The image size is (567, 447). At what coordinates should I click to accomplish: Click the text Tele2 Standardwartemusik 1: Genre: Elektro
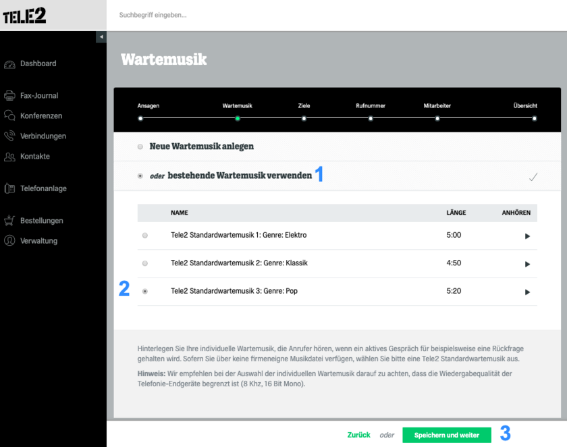point(239,235)
